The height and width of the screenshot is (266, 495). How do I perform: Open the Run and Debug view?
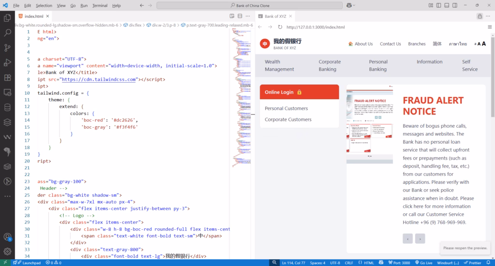(x=7, y=62)
